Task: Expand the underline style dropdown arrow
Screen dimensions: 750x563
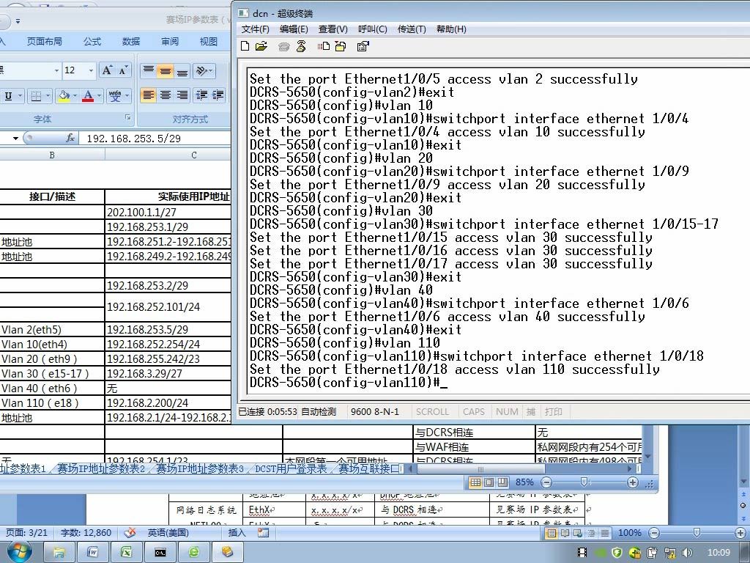Action: pyautogui.click(x=20, y=96)
